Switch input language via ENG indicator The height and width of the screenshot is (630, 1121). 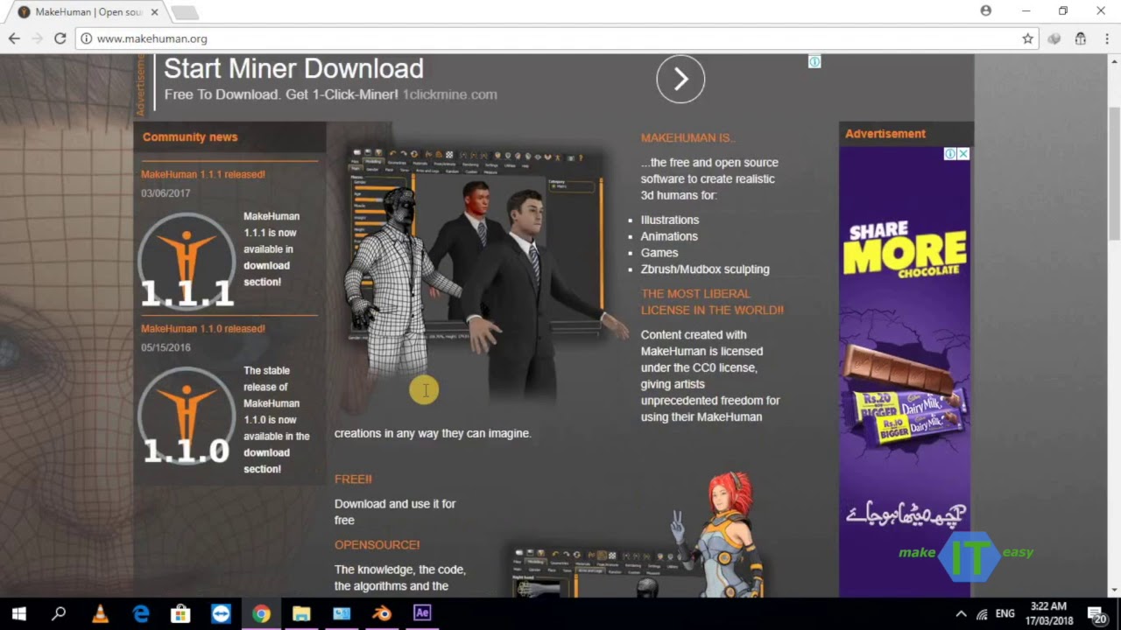(x=1005, y=613)
